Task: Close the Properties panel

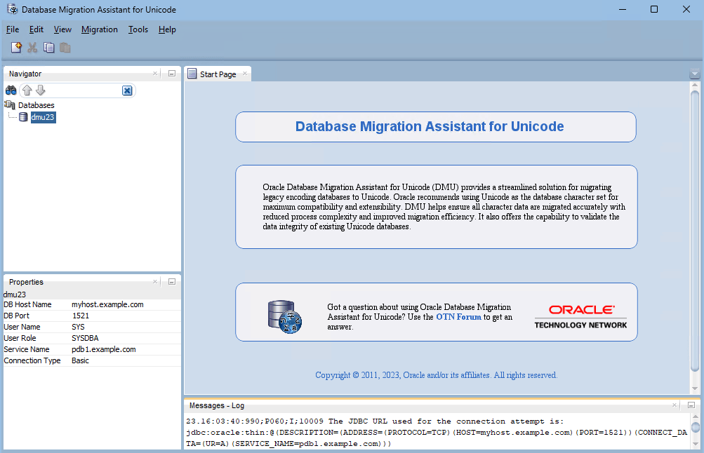Action: coord(155,282)
